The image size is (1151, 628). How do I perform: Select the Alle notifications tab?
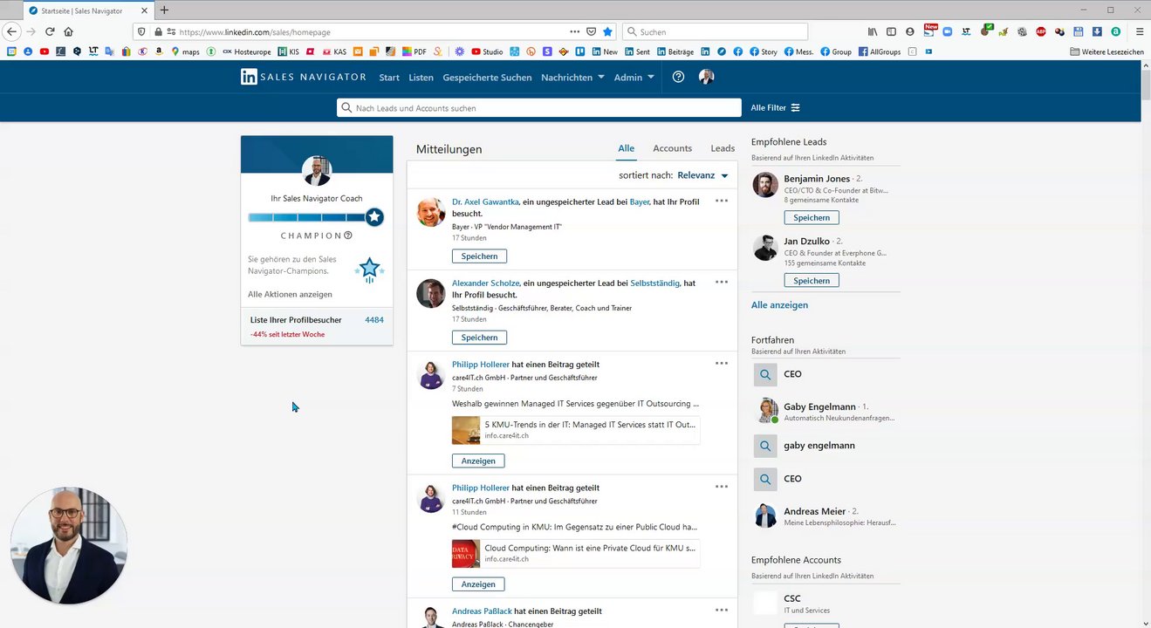point(627,148)
